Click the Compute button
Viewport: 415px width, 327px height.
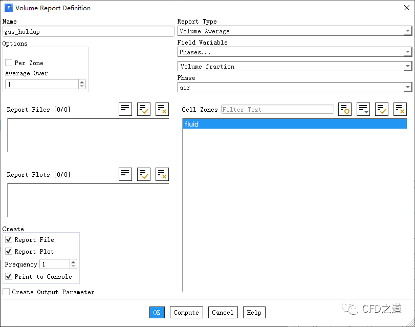pos(186,313)
